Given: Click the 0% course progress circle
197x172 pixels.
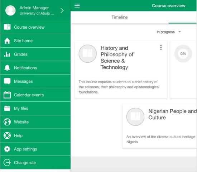Looking at the screenshot, I should click(183, 53).
